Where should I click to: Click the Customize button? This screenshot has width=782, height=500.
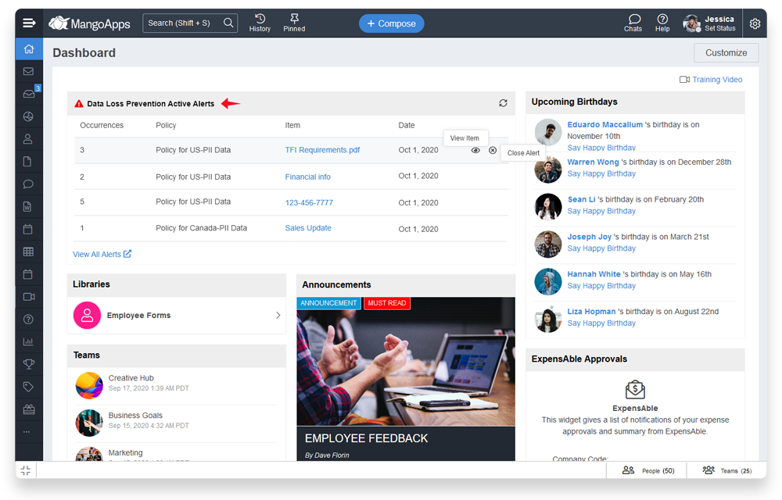point(726,53)
